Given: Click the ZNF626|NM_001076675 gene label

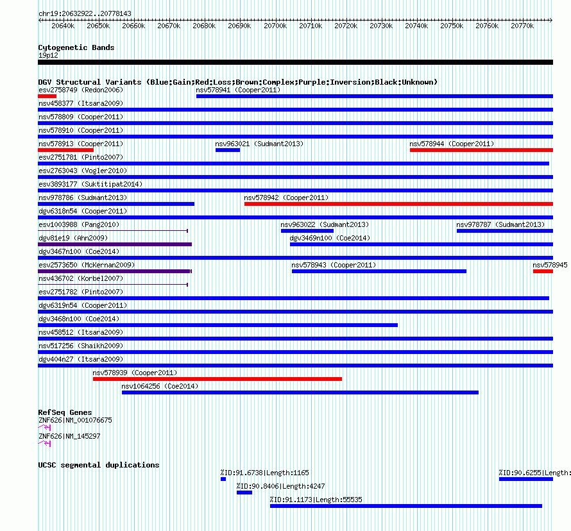Looking at the screenshot, I should [75, 420].
